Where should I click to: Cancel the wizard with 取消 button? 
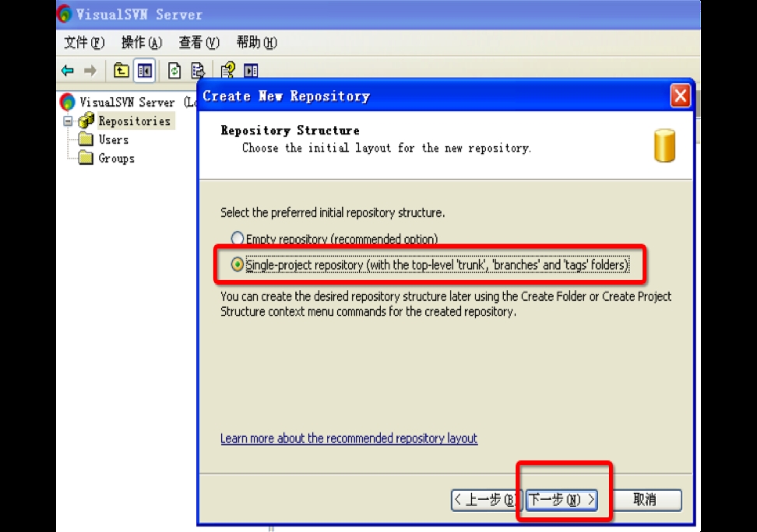(x=645, y=499)
